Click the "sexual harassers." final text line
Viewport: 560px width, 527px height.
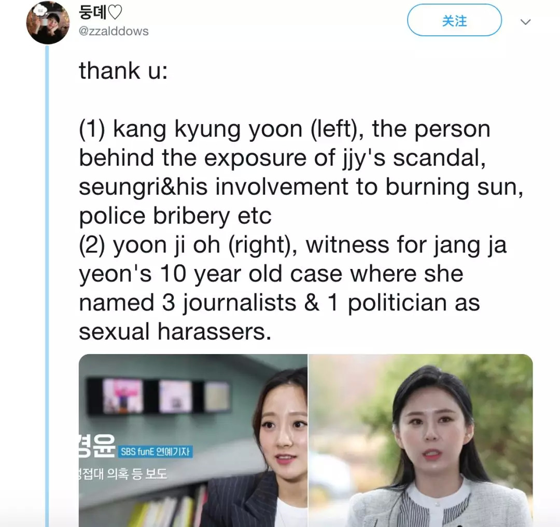pos(175,331)
